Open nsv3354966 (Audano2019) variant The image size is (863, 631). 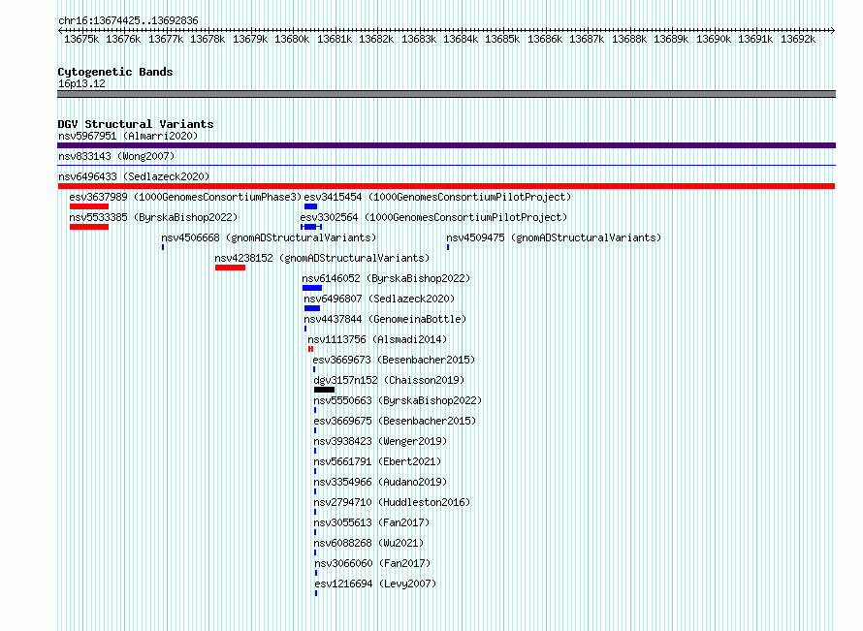(380, 482)
